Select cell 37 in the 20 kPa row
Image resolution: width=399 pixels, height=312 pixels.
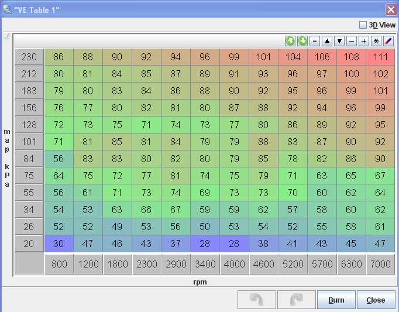pyautogui.click(x=176, y=244)
